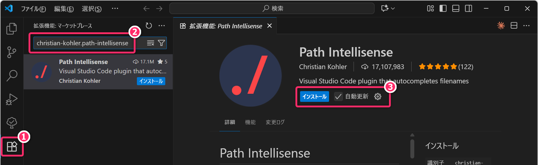The width and height of the screenshot is (538, 165).
Task: Toggle the 自動更新 checkbox
Action: tap(338, 96)
